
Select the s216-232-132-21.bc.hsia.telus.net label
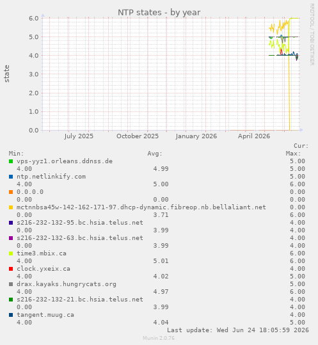(80, 300)
